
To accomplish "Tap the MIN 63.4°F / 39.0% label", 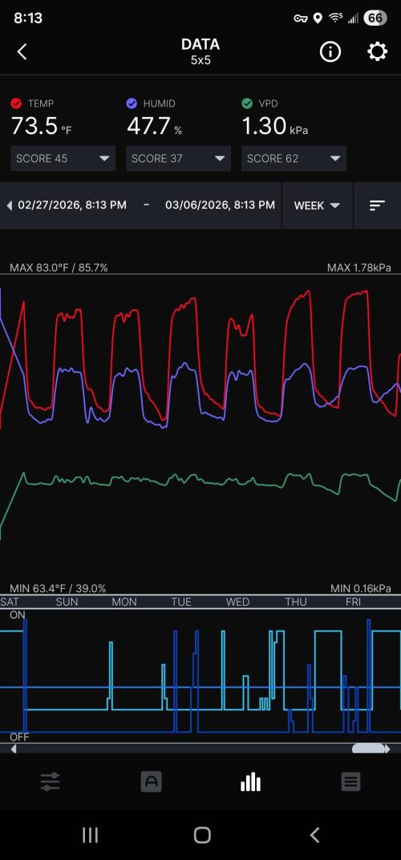I will pyautogui.click(x=58, y=589).
